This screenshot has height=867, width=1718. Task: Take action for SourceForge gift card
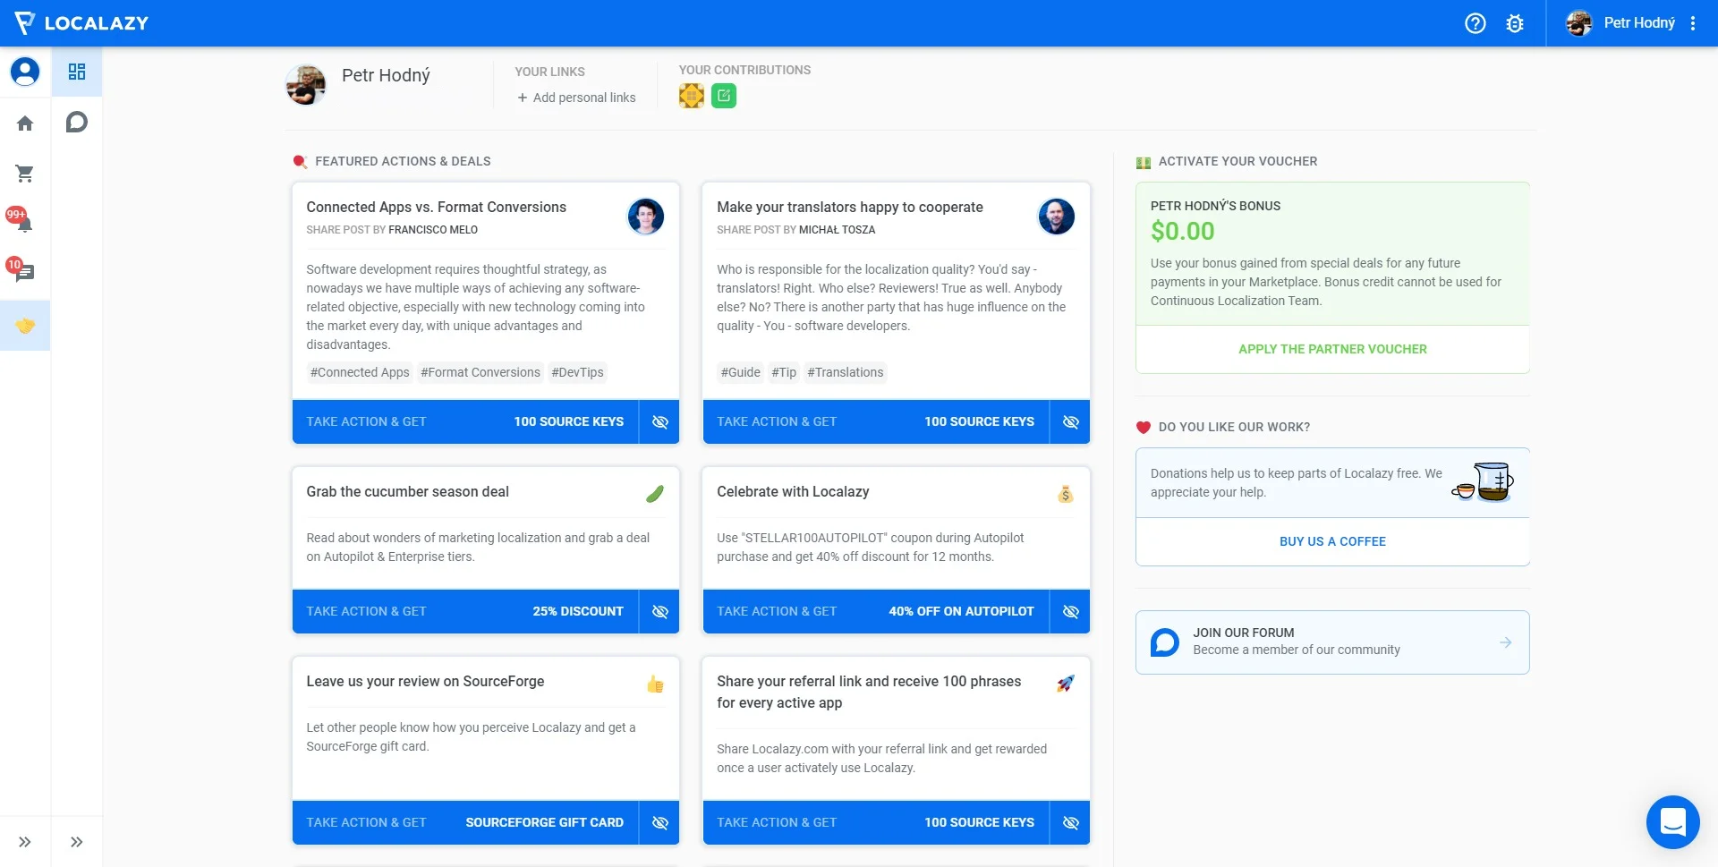coord(465,822)
